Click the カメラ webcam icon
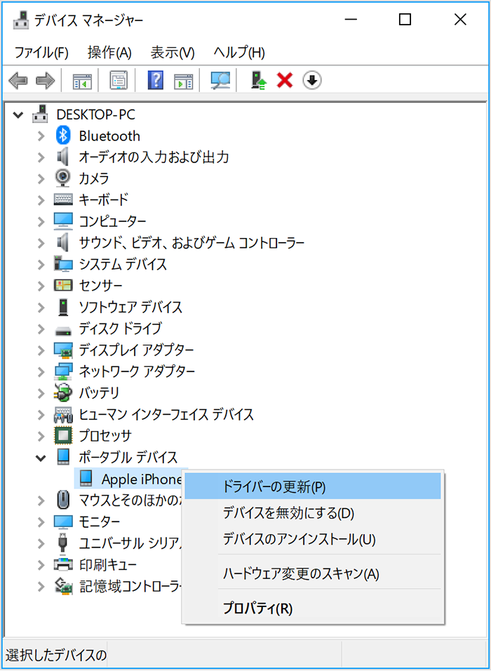This screenshot has width=491, height=671. coord(63,178)
